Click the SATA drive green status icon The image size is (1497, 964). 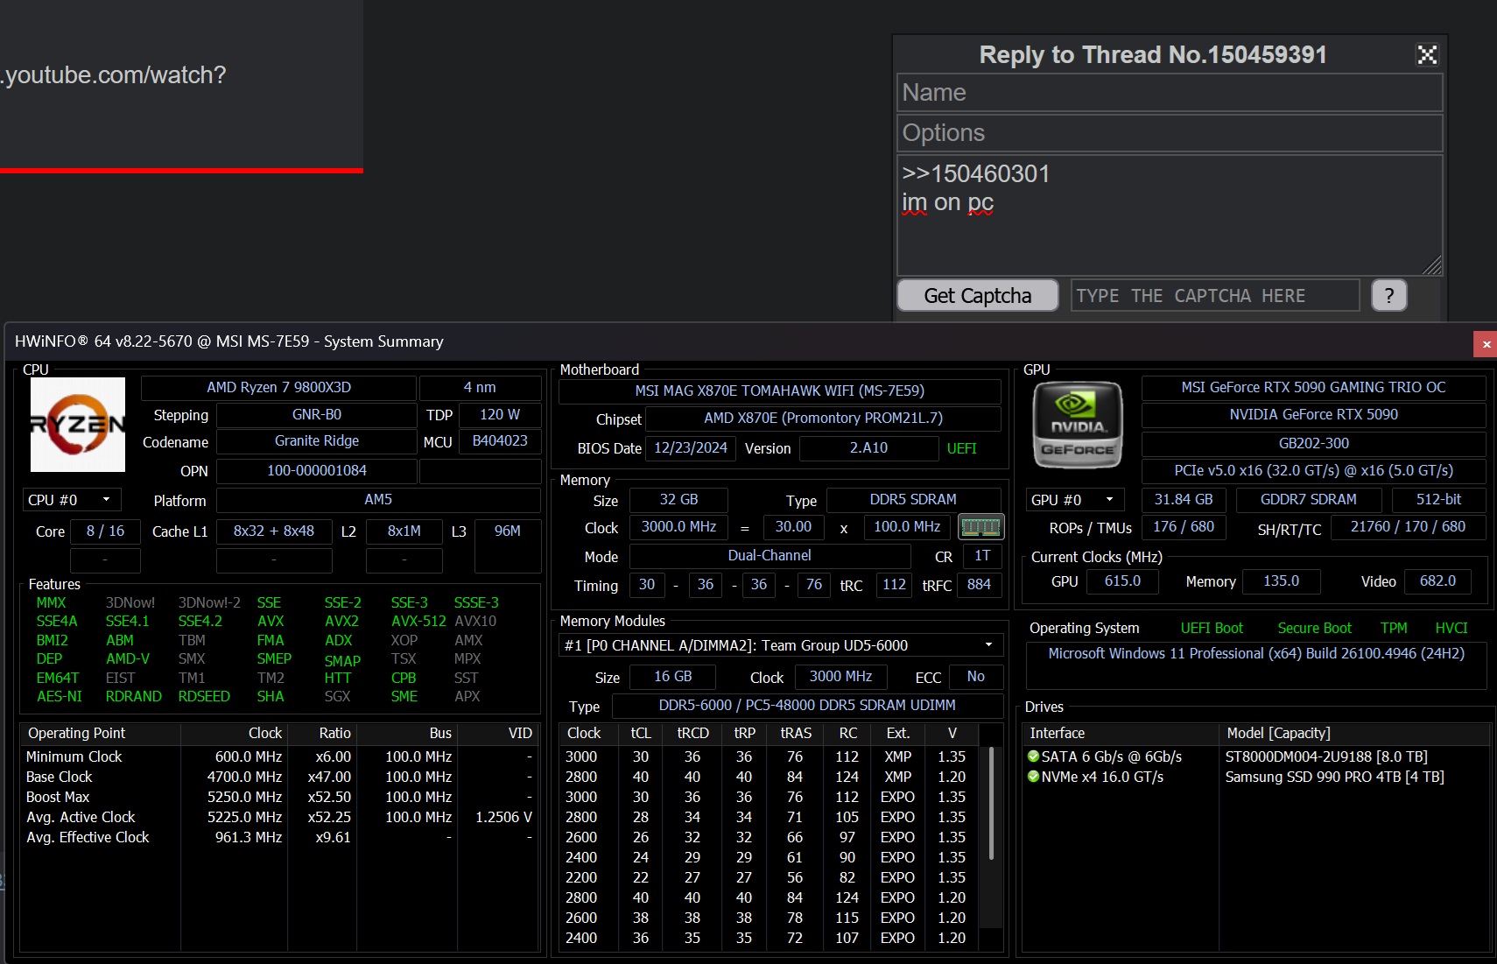click(1033, 756)
